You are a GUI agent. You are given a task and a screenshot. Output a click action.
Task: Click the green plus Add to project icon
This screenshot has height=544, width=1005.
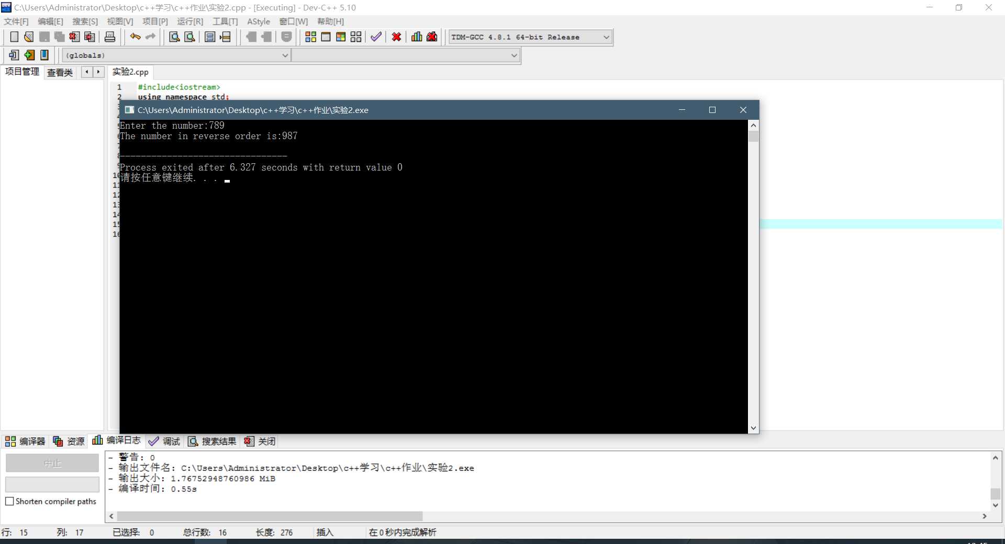point(29,55)
